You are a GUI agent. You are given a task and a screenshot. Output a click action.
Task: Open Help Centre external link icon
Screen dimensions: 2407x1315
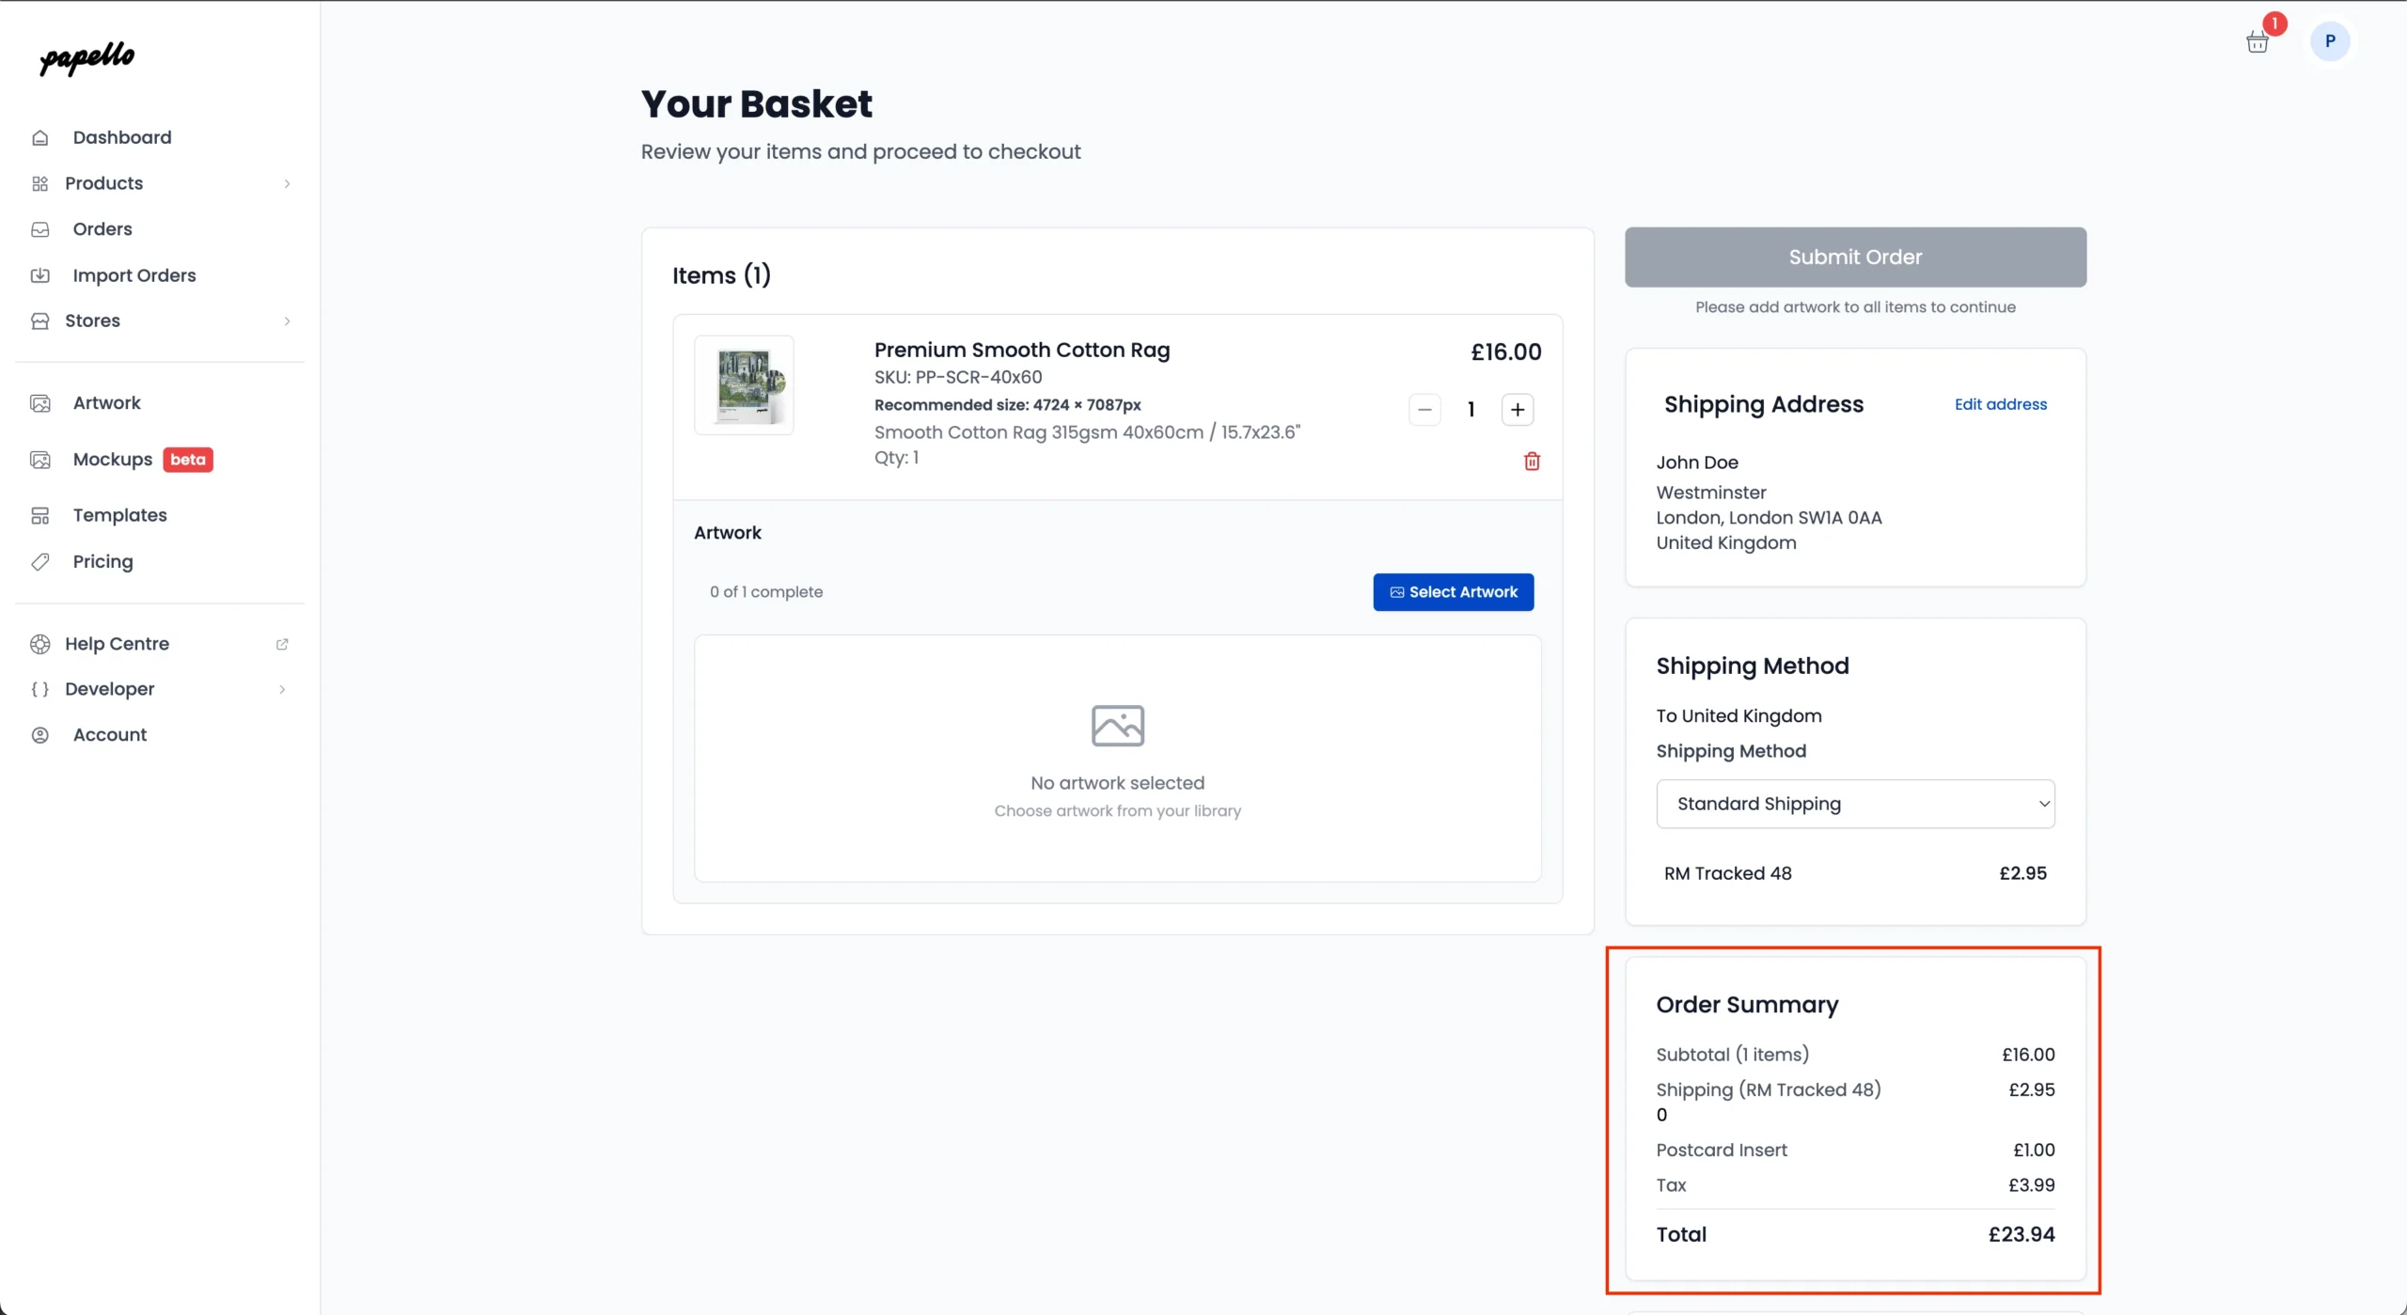(282, 644)
